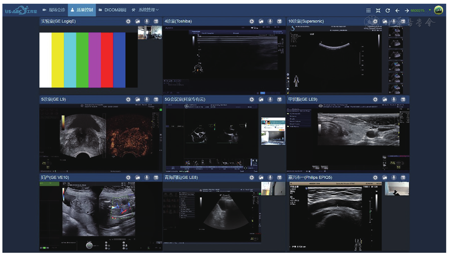Toggle microphone for 5G会议室 panel
Viewport: 450px width, 255px height.
[x=270, y=99]
